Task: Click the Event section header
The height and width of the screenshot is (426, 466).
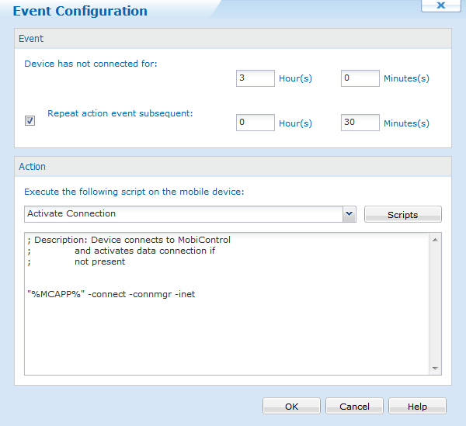Action: point(233,39)
